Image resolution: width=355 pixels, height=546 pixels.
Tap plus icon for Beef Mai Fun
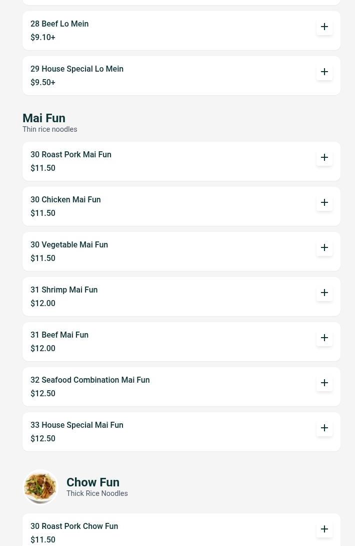(x=324, y=338)
